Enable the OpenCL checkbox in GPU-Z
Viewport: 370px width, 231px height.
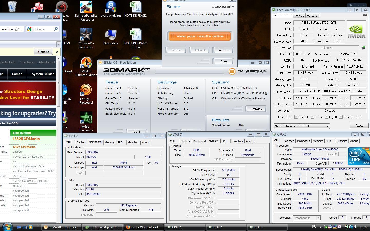(296, 117)
